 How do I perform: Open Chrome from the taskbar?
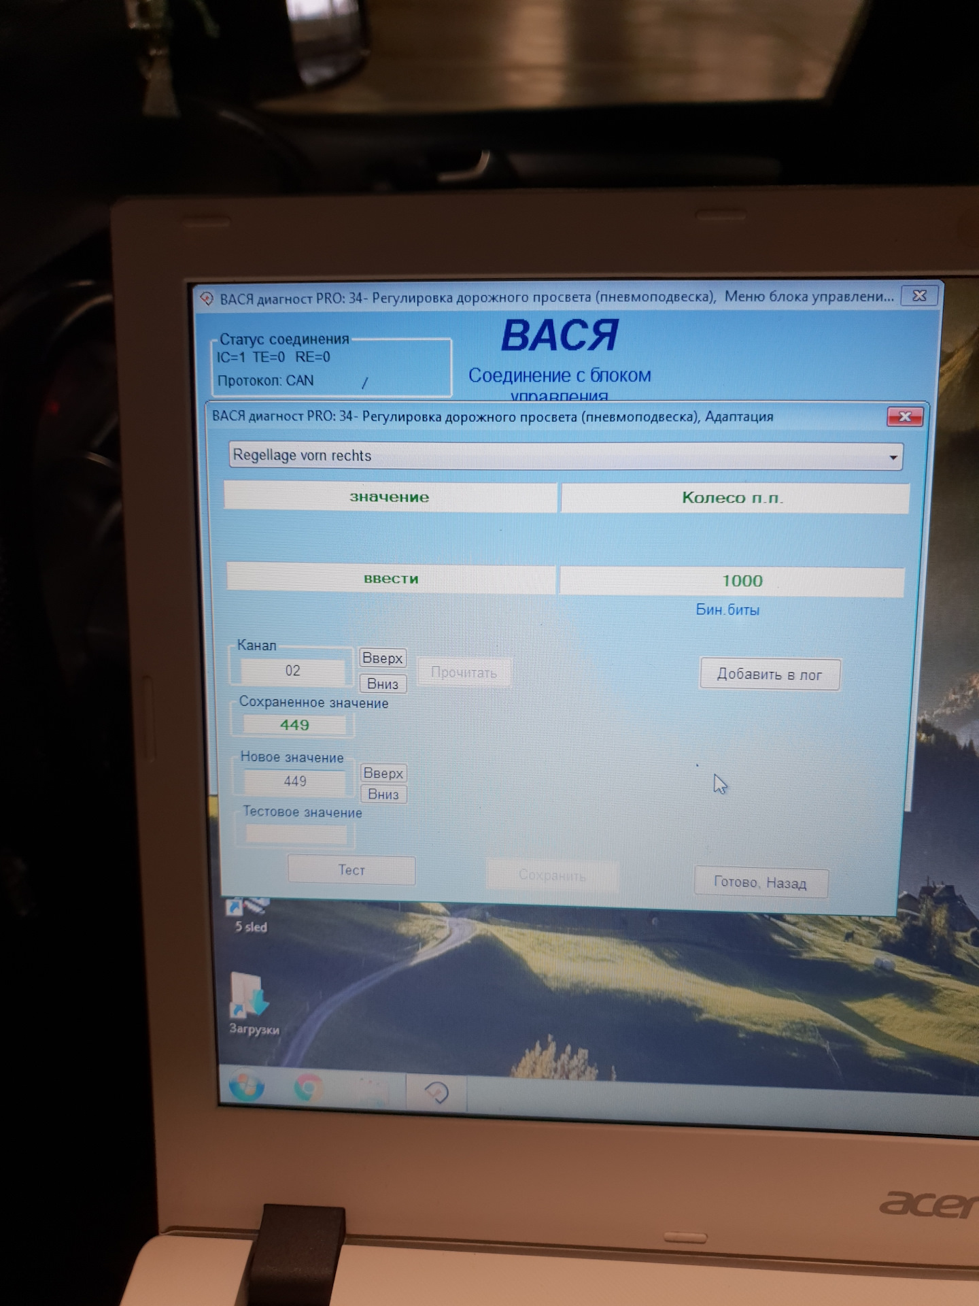pos(309,1089)
